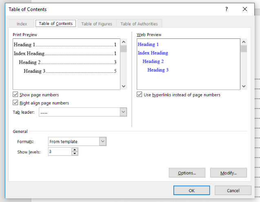Select the Table of Authorities tab
The height and width of the screenshot is (202, 260).
(x=139, y=24)
